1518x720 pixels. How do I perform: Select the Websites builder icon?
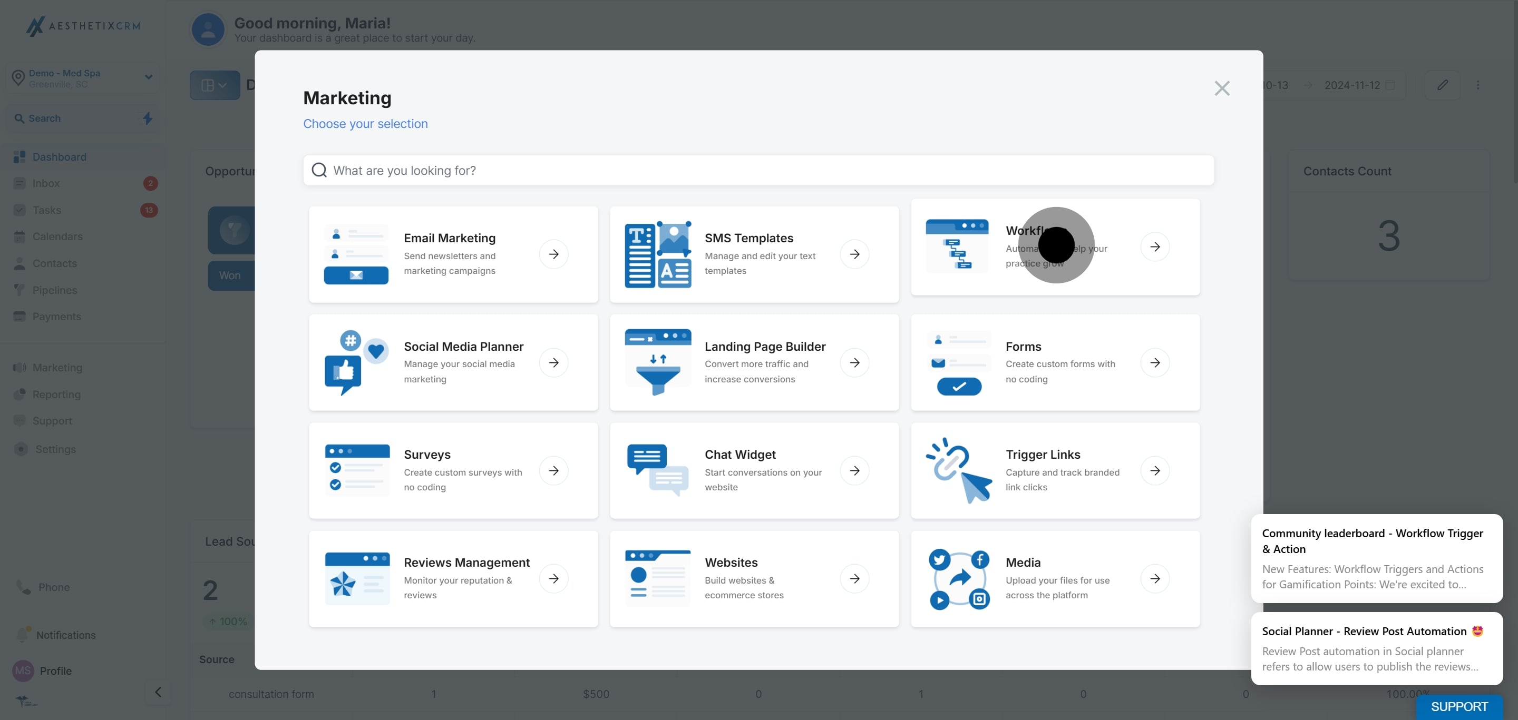(x=656, y=578)
